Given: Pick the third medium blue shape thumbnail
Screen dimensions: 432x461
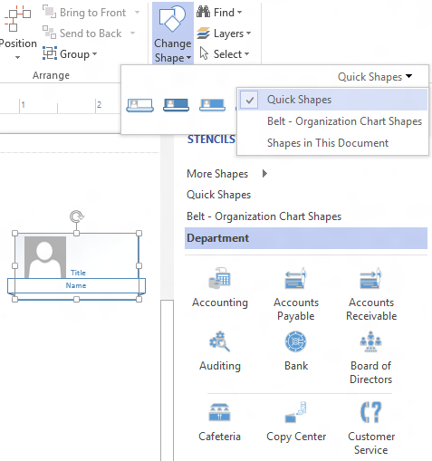Looking at the screenshot, I should pyautogui.click(x=212, y=105).
